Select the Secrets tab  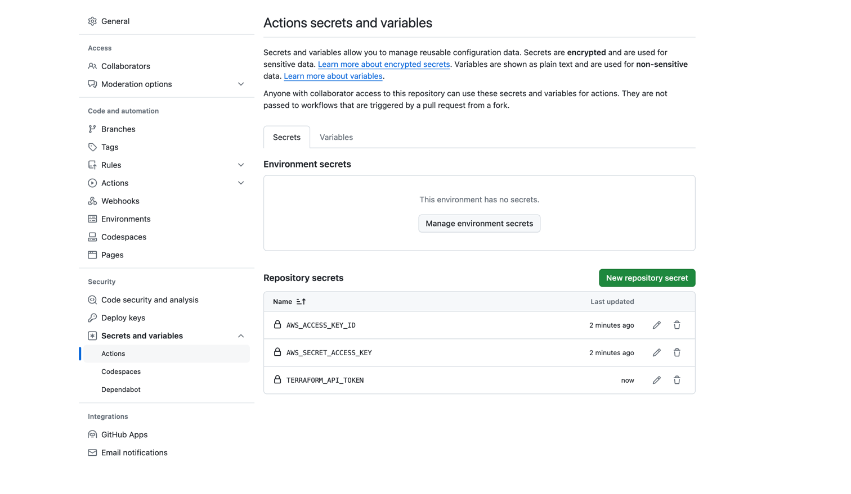[x=286, y=137]
